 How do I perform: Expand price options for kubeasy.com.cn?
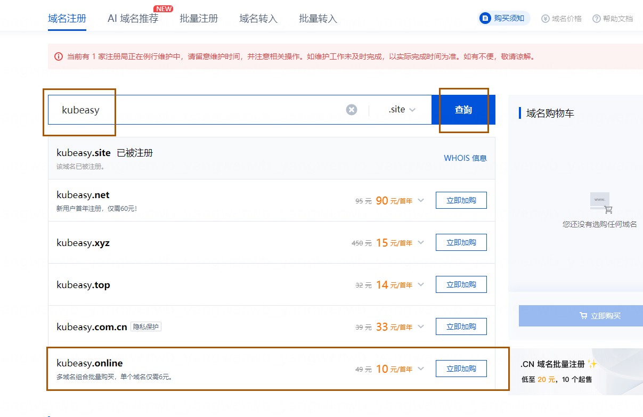[421, 327]
